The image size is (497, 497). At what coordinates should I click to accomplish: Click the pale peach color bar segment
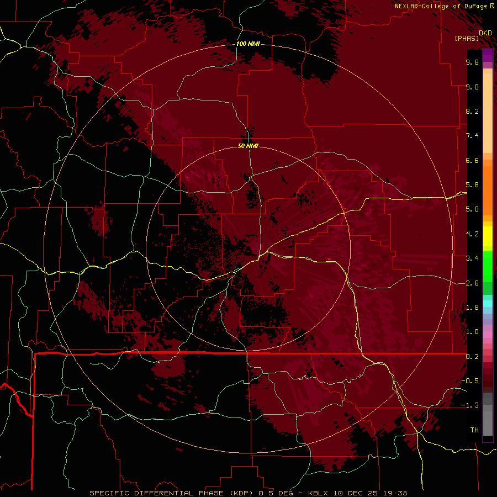(x=488, y=113)
